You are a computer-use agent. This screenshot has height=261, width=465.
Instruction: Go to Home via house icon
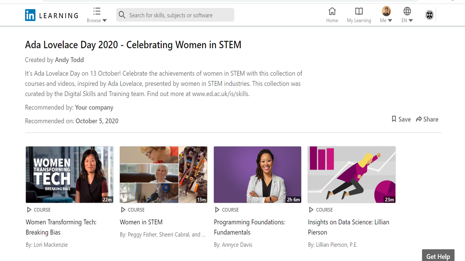pyautogui.click(x=332, y=11)
